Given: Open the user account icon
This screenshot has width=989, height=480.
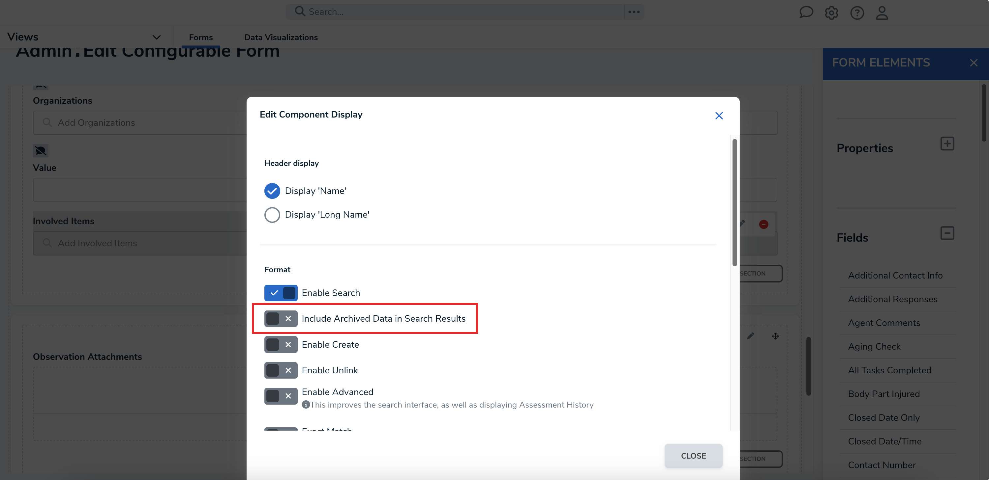Looking at the screenshot, I should pyautogui.click(x=882, y=13).
